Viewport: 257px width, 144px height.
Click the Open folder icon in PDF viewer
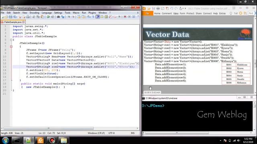[x=149, y=8]
